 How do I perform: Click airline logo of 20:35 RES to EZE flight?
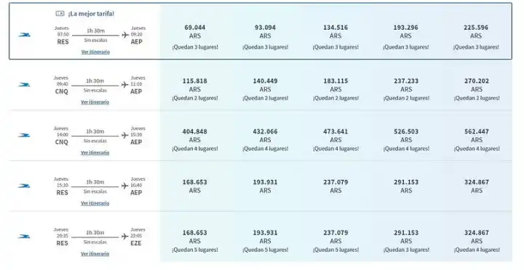coord(24,237)
